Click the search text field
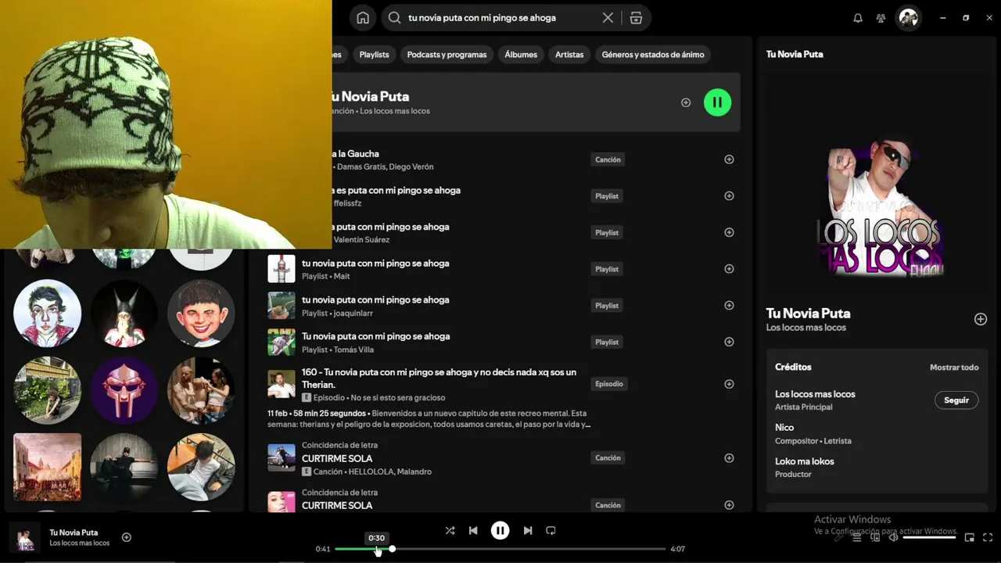This screenshot has width=1001, height=563. [502, 18]
